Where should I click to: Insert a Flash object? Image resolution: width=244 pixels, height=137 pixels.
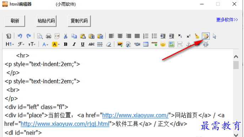(x=128, y=44)
